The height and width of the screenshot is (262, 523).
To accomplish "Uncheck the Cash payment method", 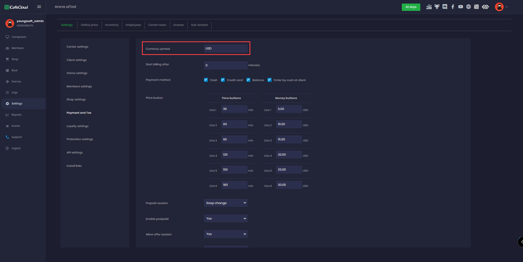I will 206,80.
